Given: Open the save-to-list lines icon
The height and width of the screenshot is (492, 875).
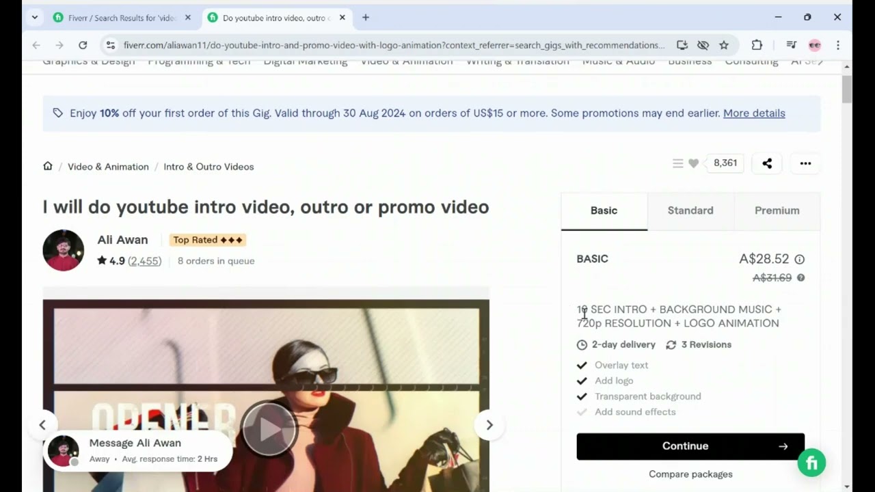Looking at the screenshot, I should (677, 163).
